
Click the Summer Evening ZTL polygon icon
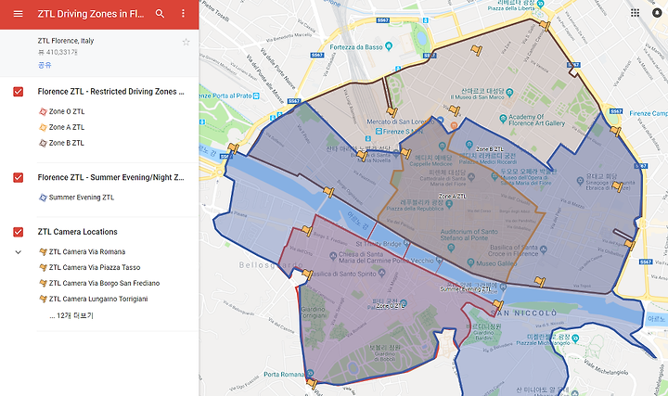(x=43, y=198)
